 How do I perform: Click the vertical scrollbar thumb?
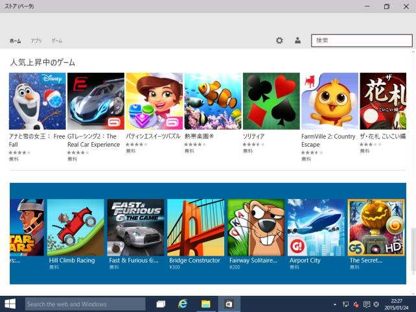click(x=413, y=250)
